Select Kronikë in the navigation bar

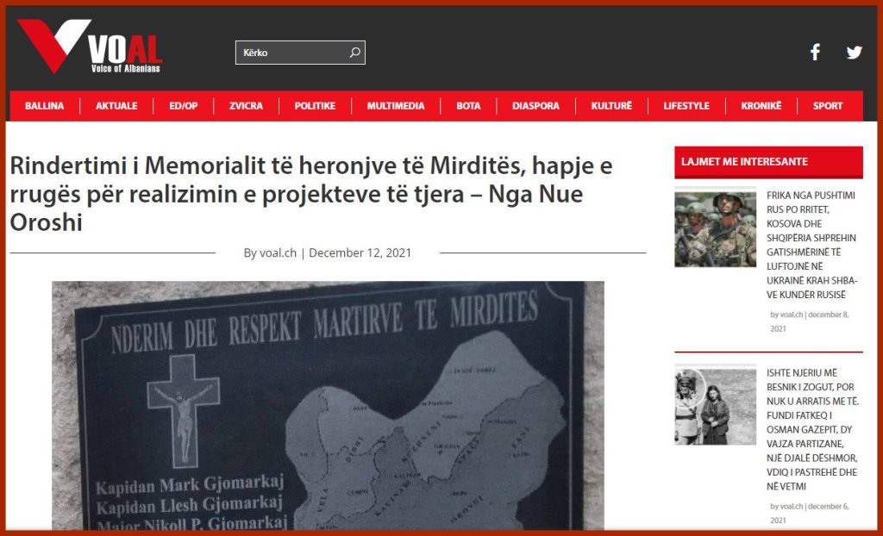[x=761, y=106]
